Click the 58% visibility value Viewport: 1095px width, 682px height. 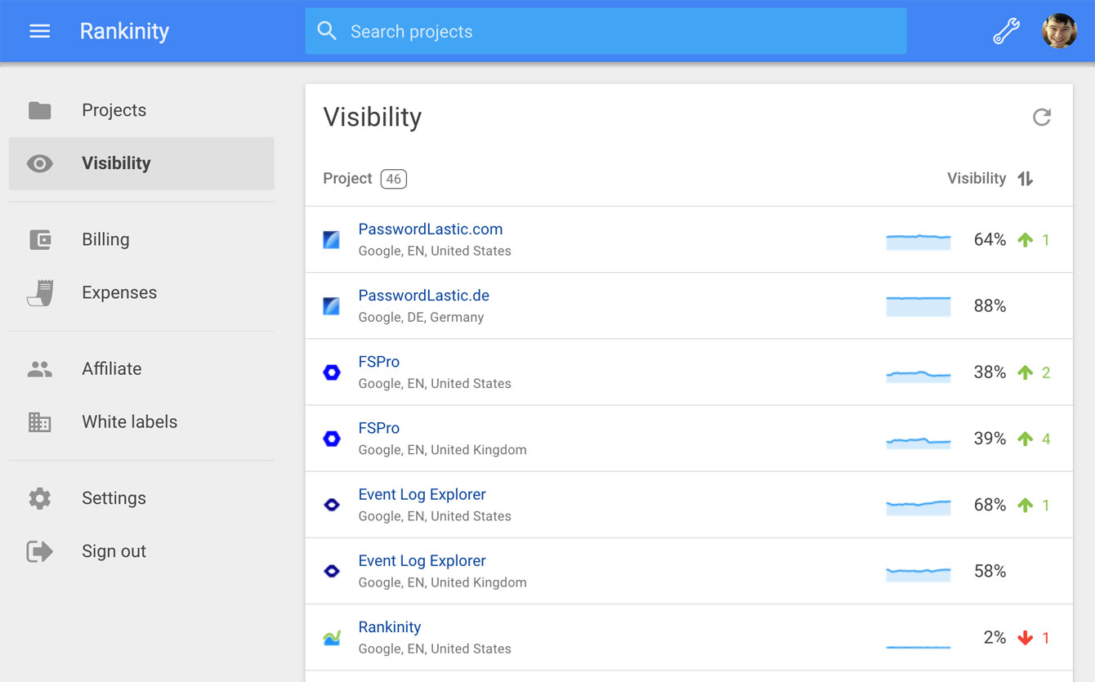point(990,571)
